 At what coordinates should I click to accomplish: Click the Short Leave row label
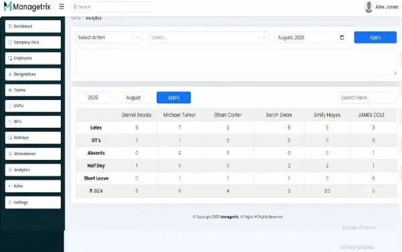click(x=96, y=178)
